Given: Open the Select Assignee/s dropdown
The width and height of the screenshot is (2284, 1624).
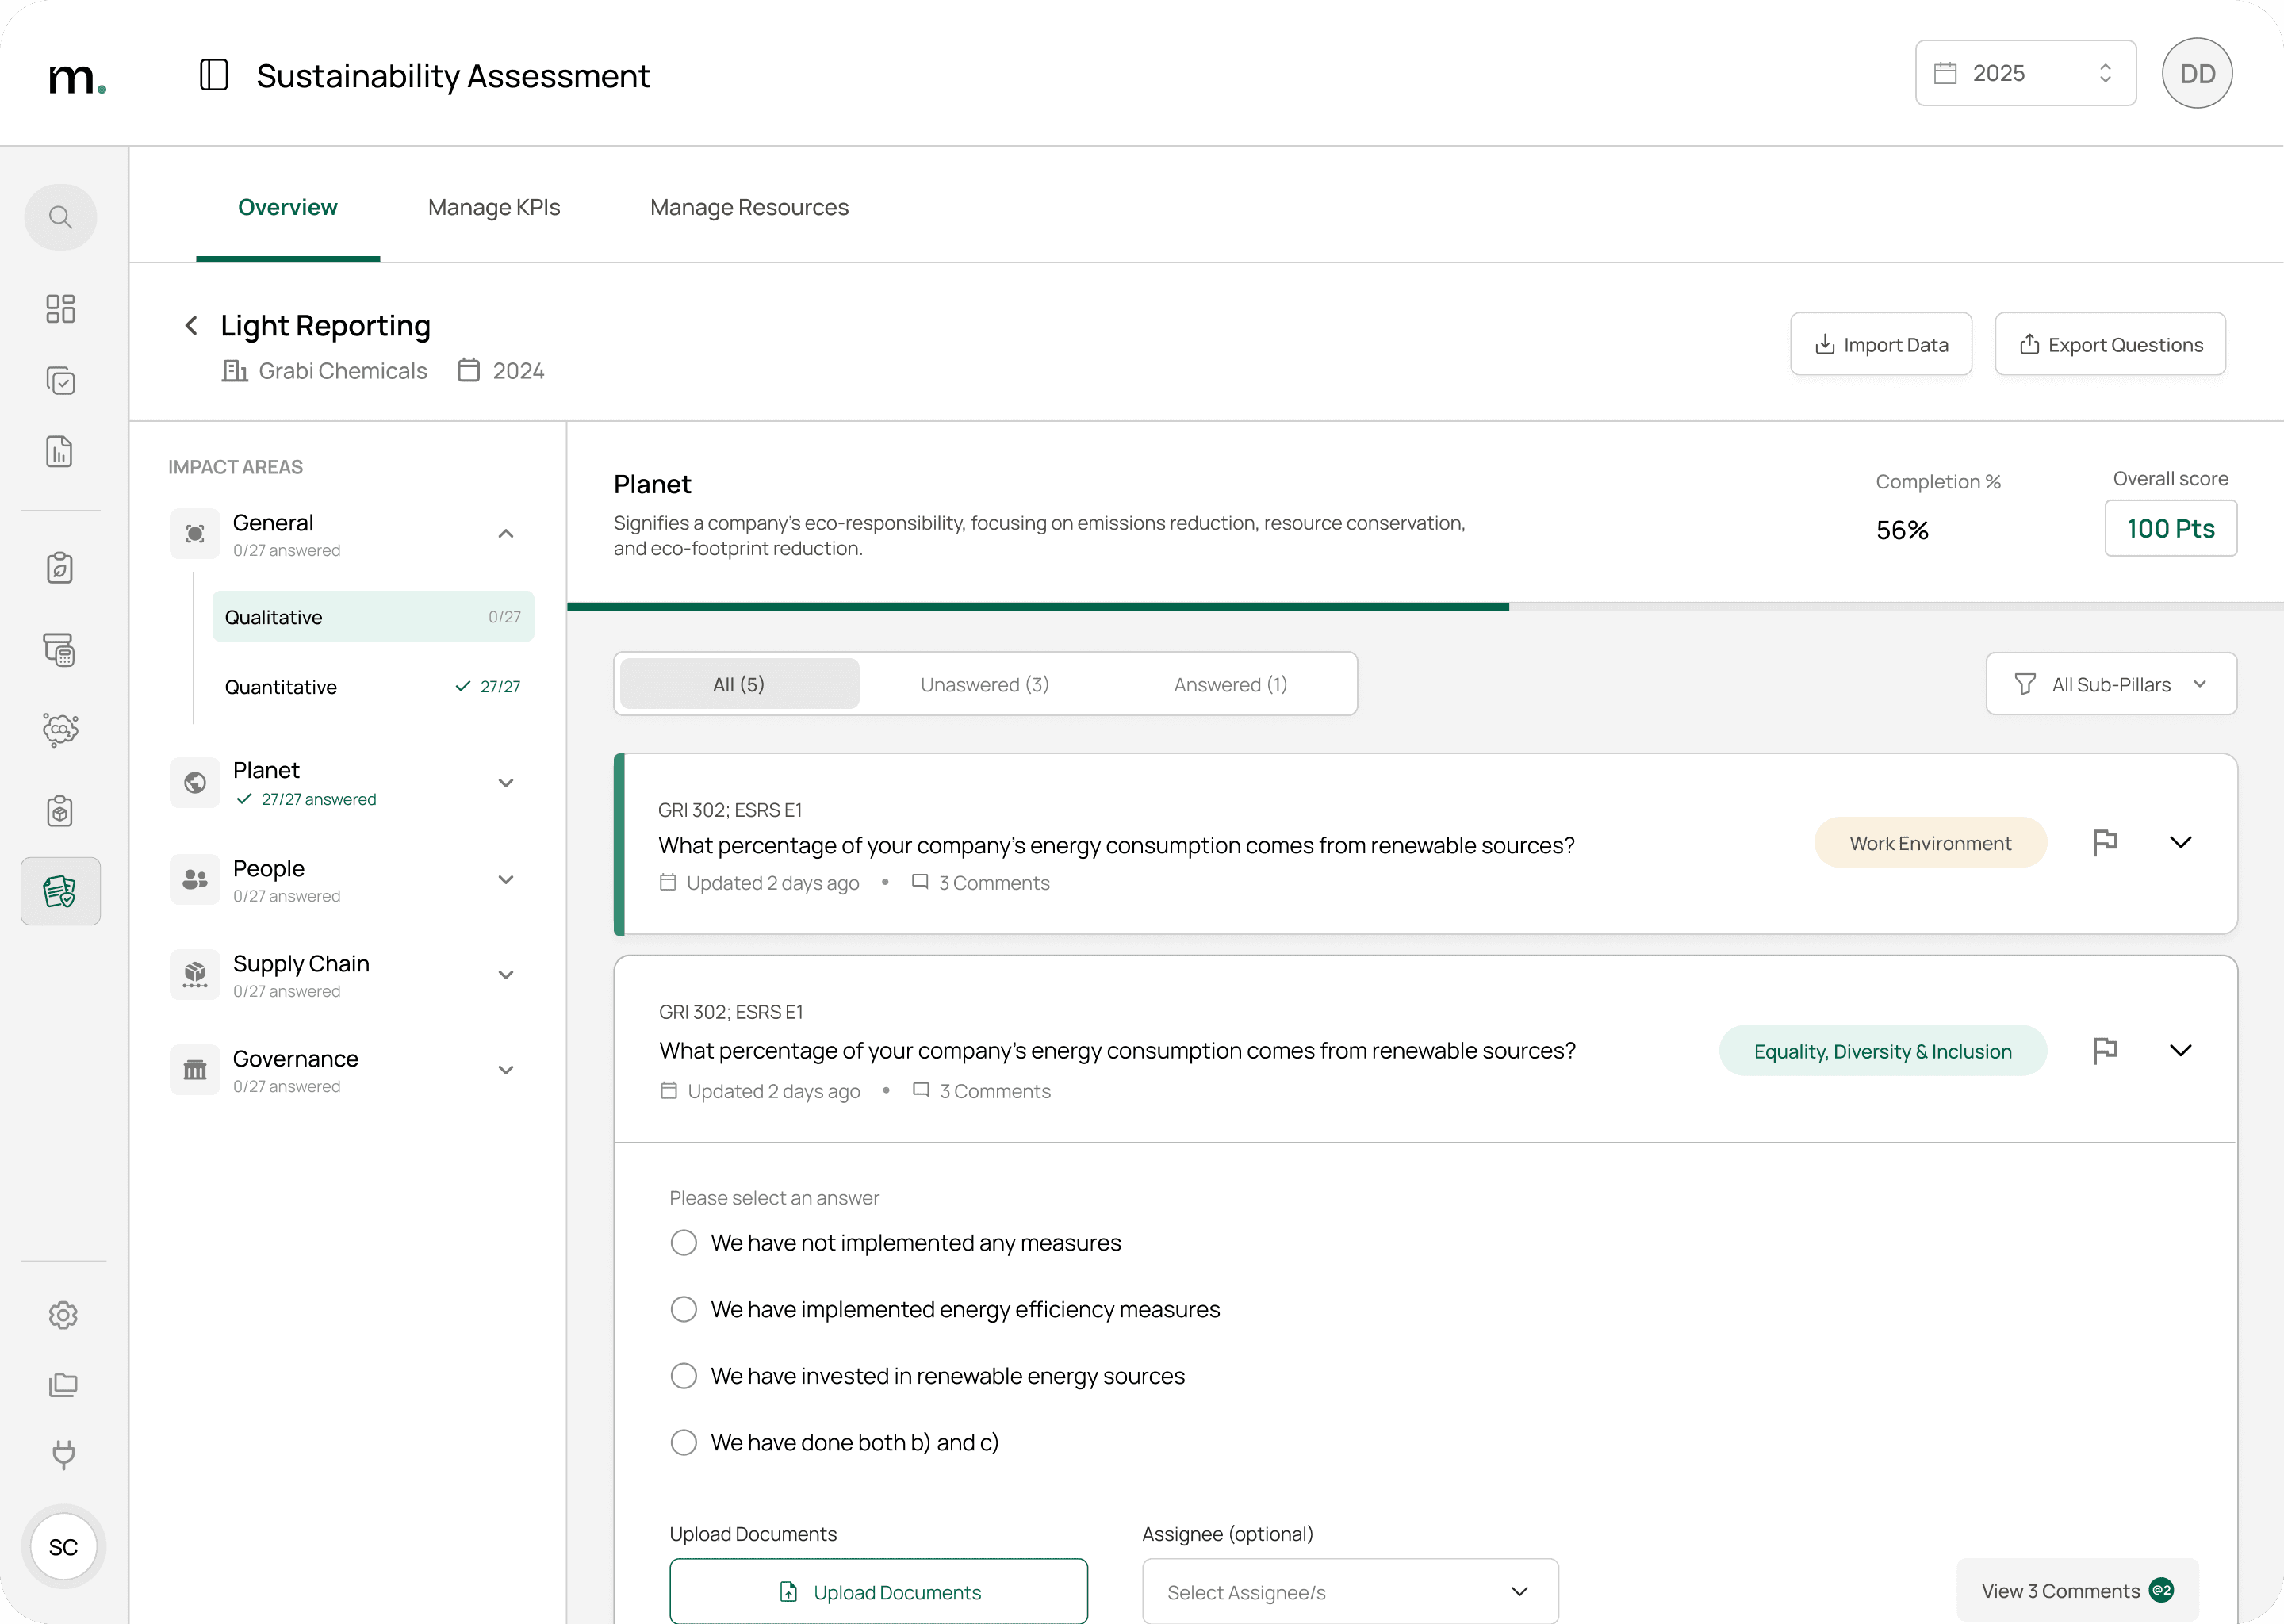Looking at the screenshot, I should (x=1349, y=1591).
